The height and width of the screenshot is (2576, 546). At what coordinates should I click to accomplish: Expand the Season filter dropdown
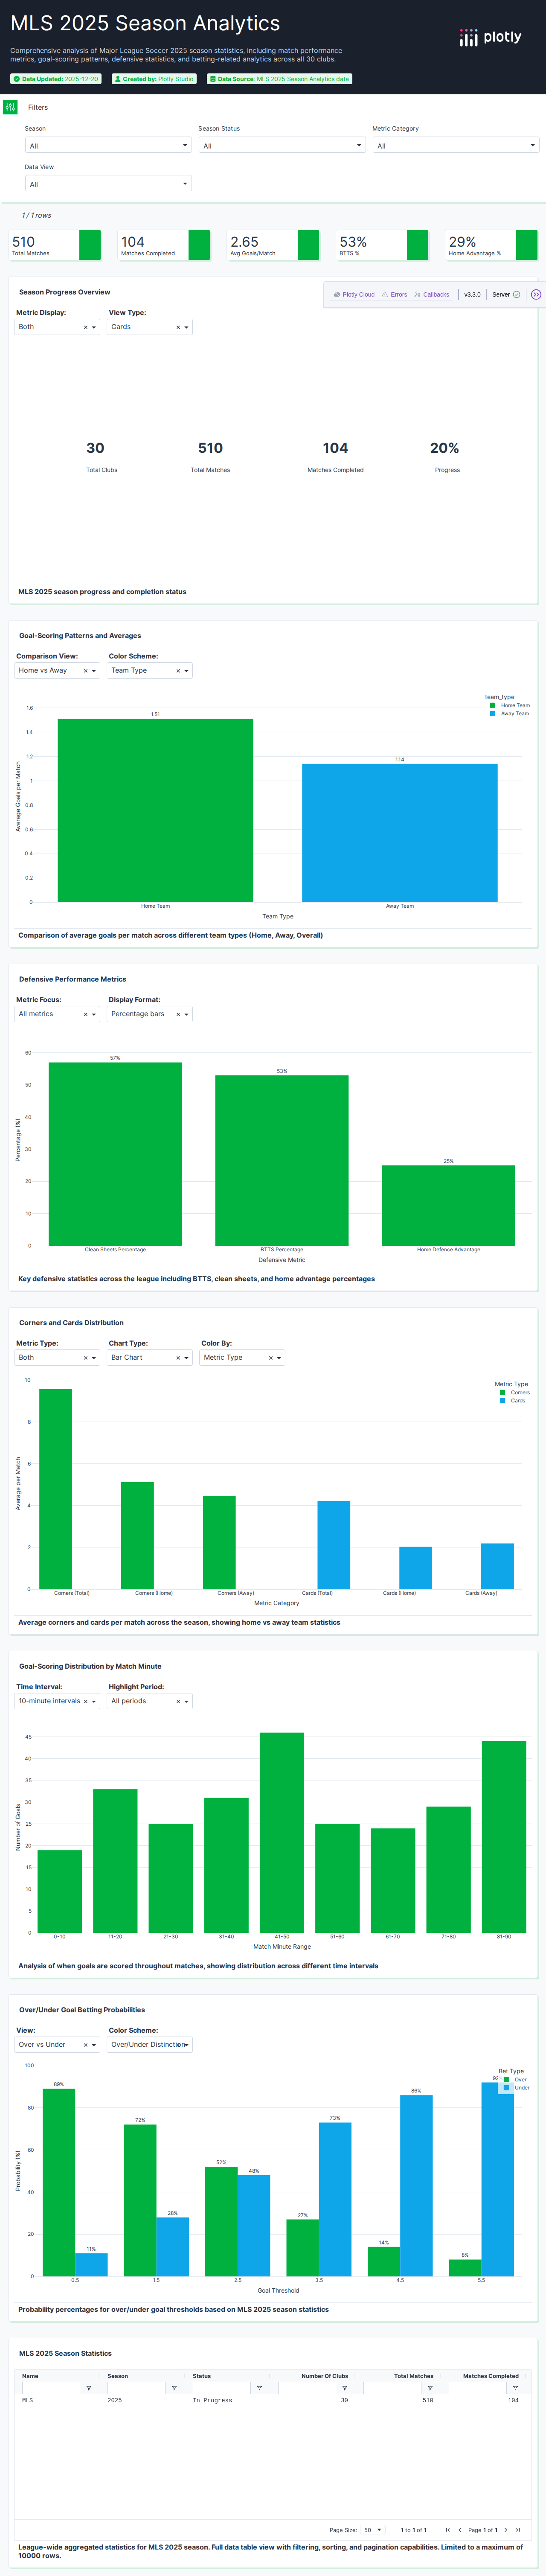pyautogui.click(x=107, y=146)
